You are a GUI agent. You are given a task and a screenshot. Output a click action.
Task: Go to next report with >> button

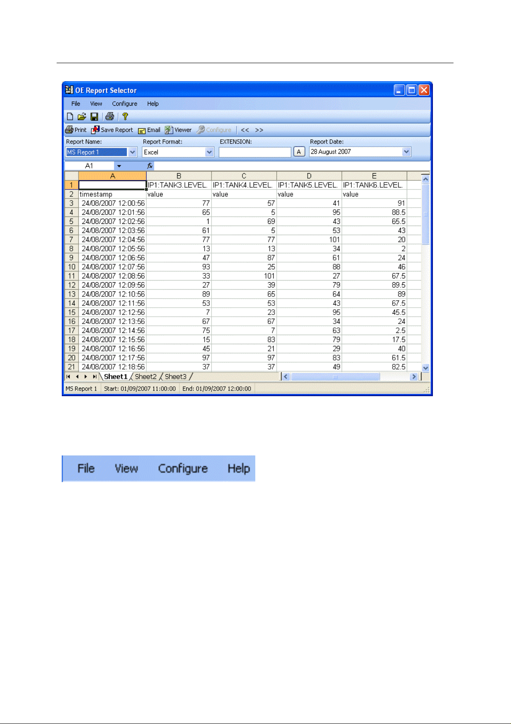(x=259, y=130)
